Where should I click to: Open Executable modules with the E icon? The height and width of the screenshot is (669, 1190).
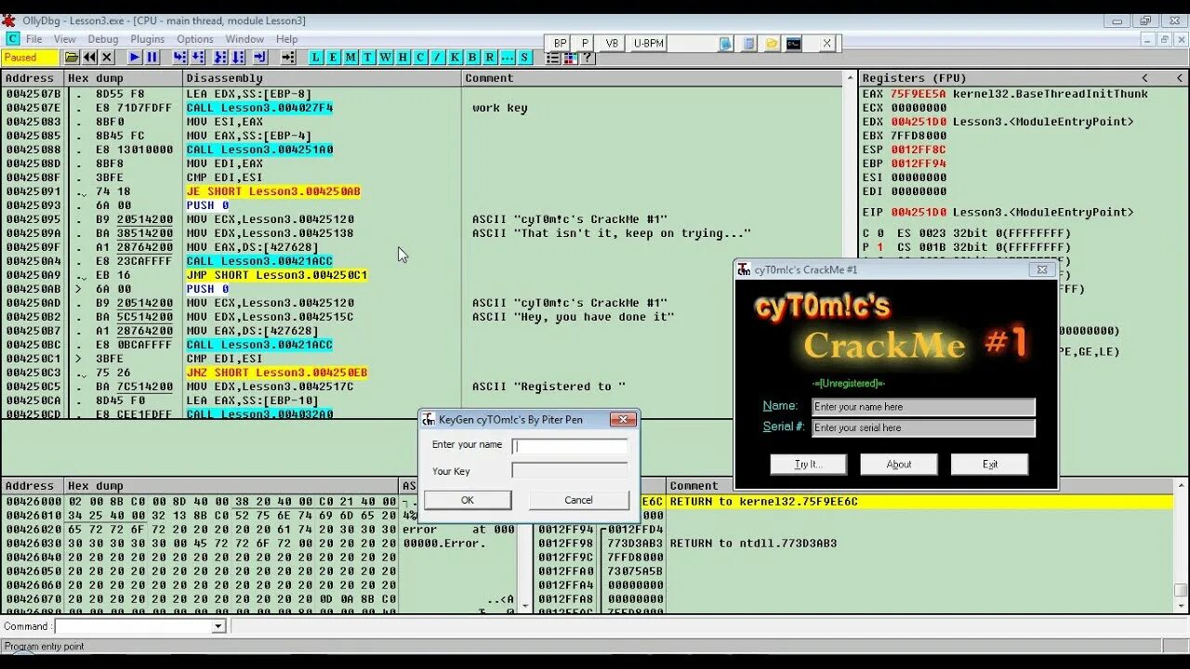(x=333, y=58)
